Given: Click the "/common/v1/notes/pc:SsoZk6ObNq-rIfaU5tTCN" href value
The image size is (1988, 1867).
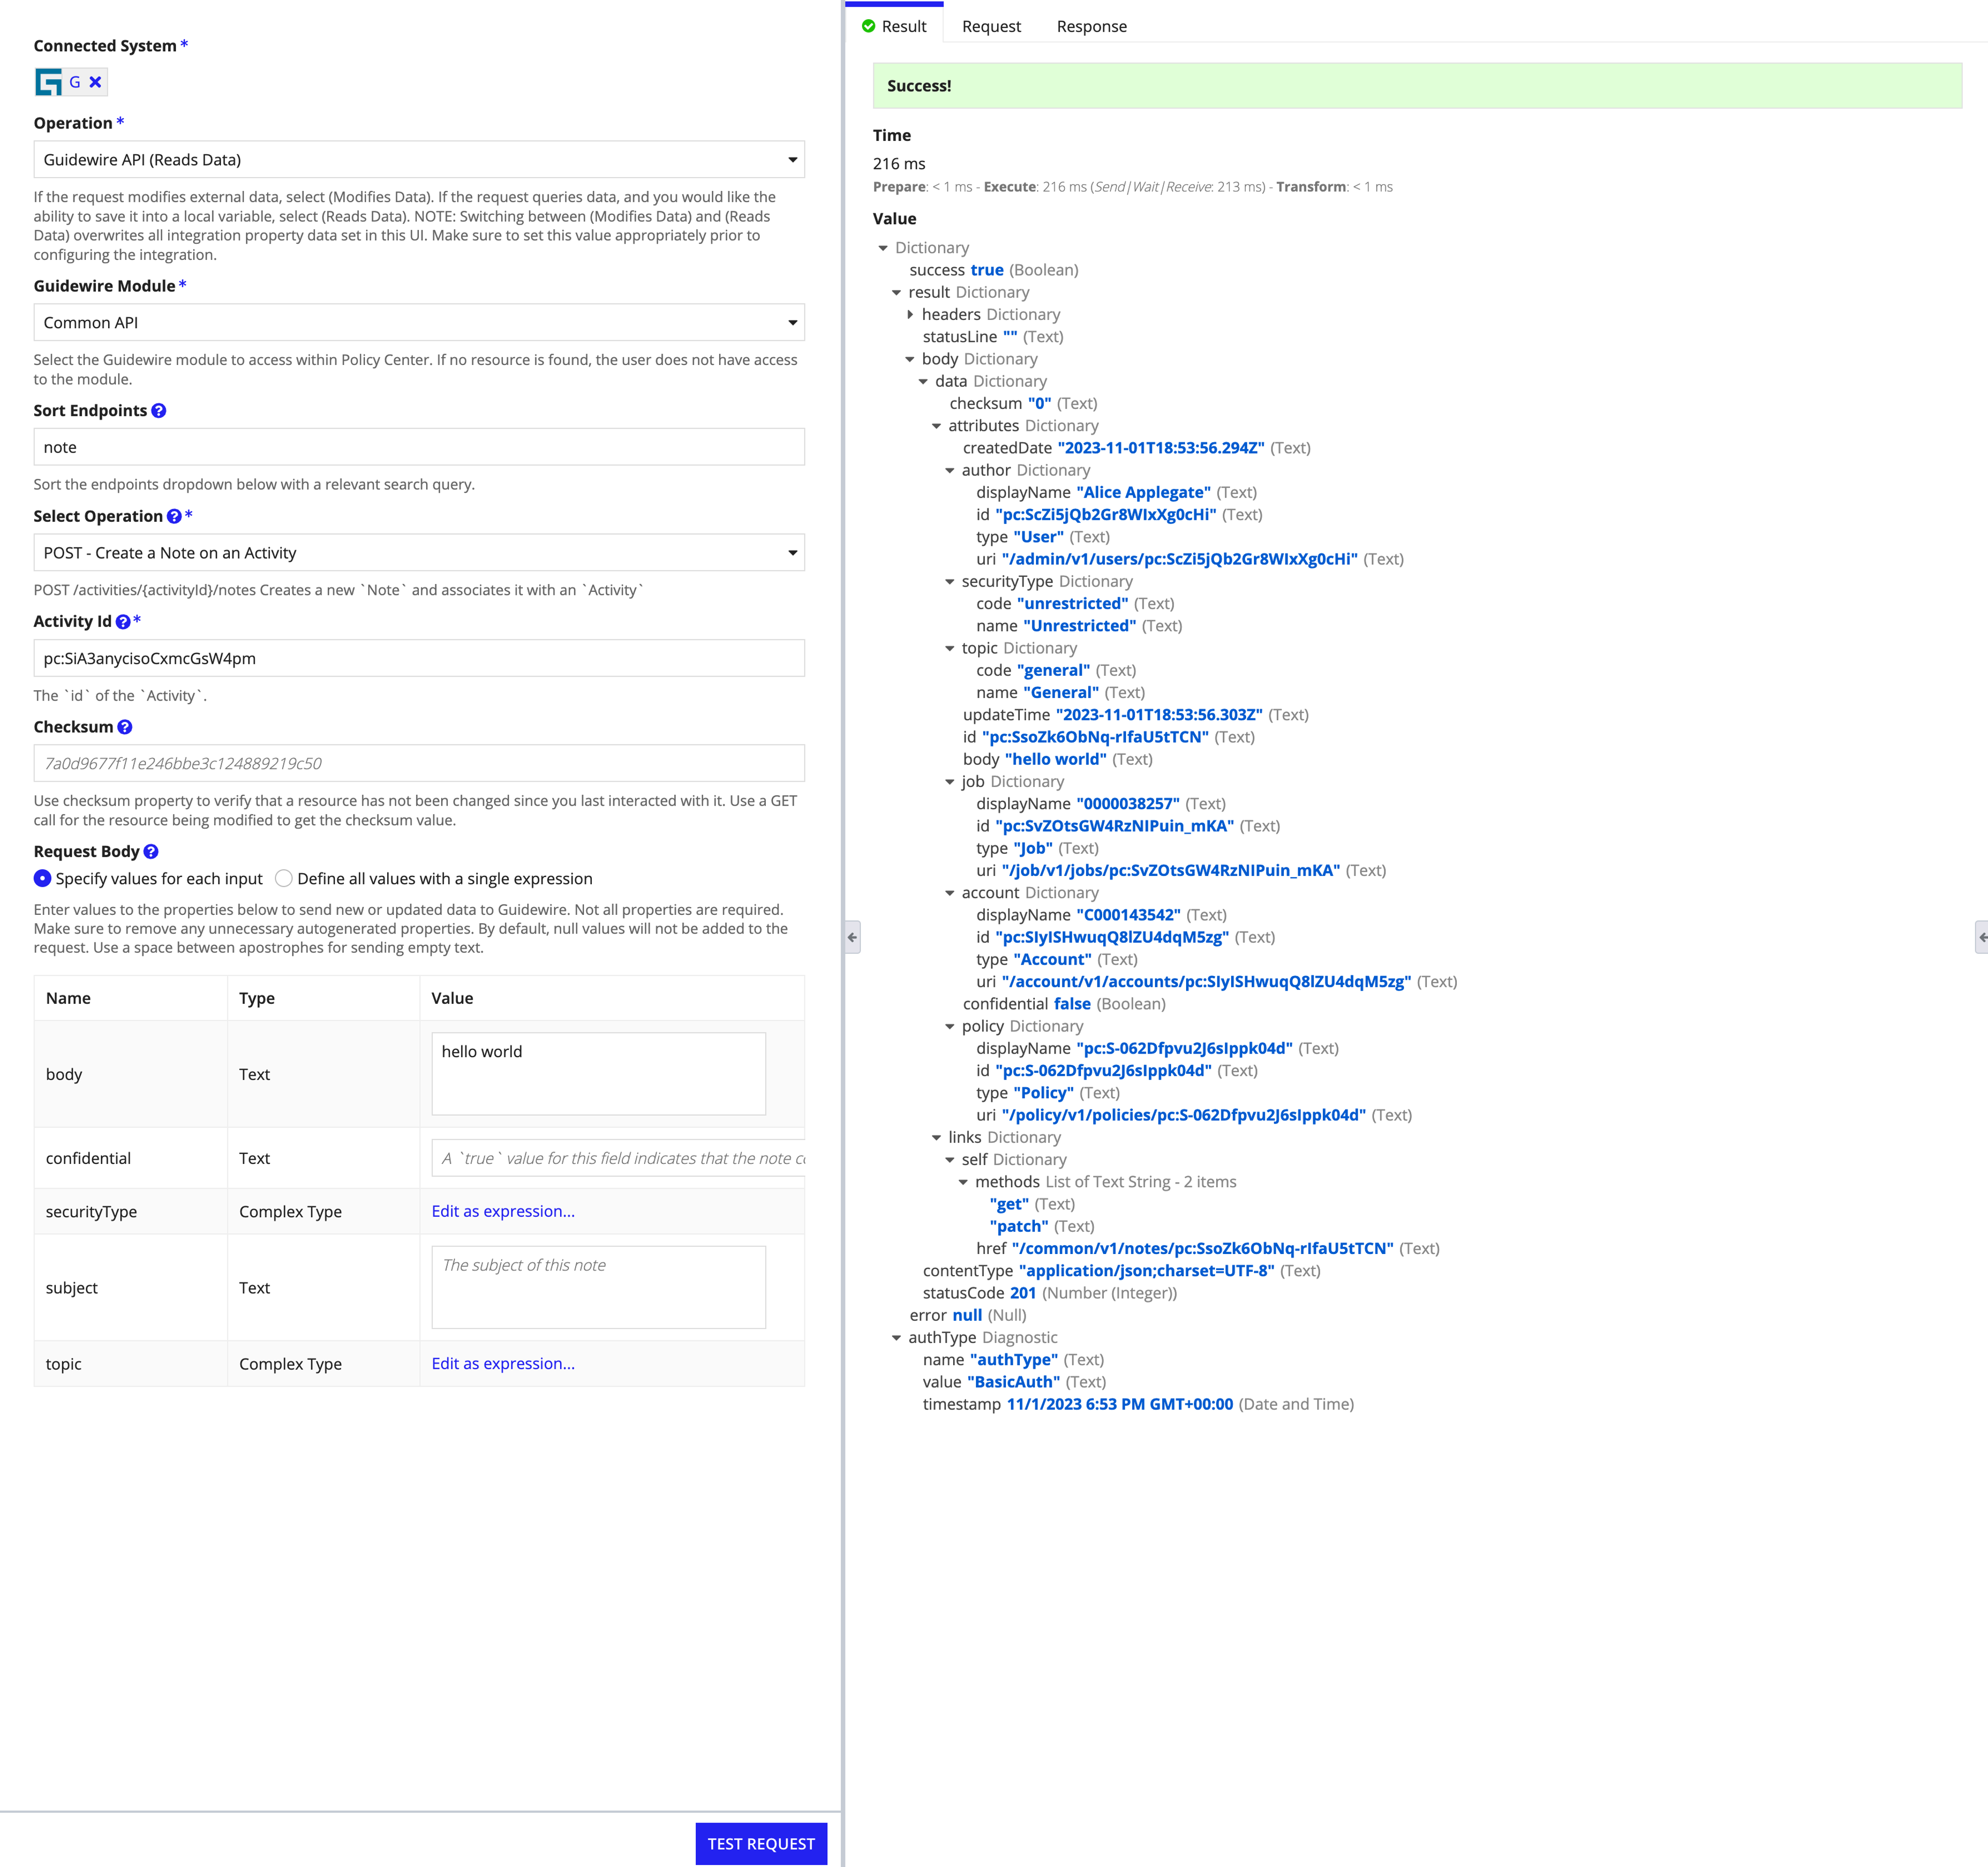Looking at the screenshot, I should point(1202,1248).
